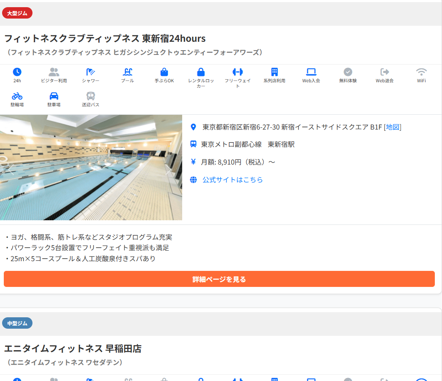Click the 駐輪場 bicycle icon

pyautogui.click(x=17, y=96)
